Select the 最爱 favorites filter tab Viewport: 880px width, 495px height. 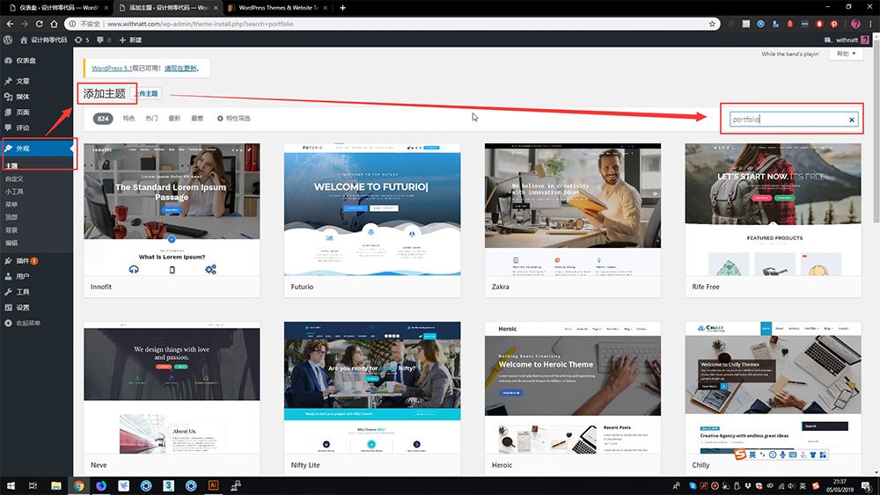click(197, 119)
